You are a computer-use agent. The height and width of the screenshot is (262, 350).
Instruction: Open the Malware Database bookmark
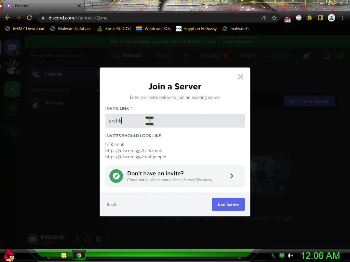(x=71, y=29)
